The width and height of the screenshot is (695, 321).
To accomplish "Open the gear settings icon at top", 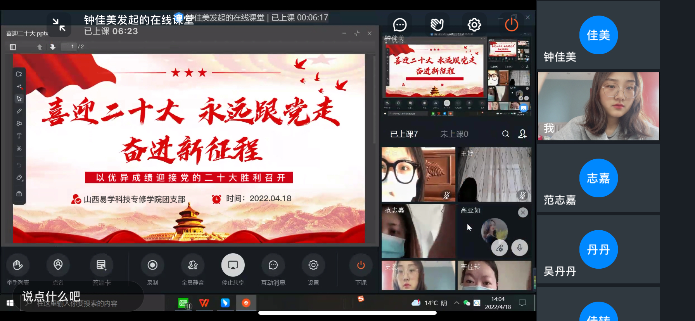I will 474,25.
